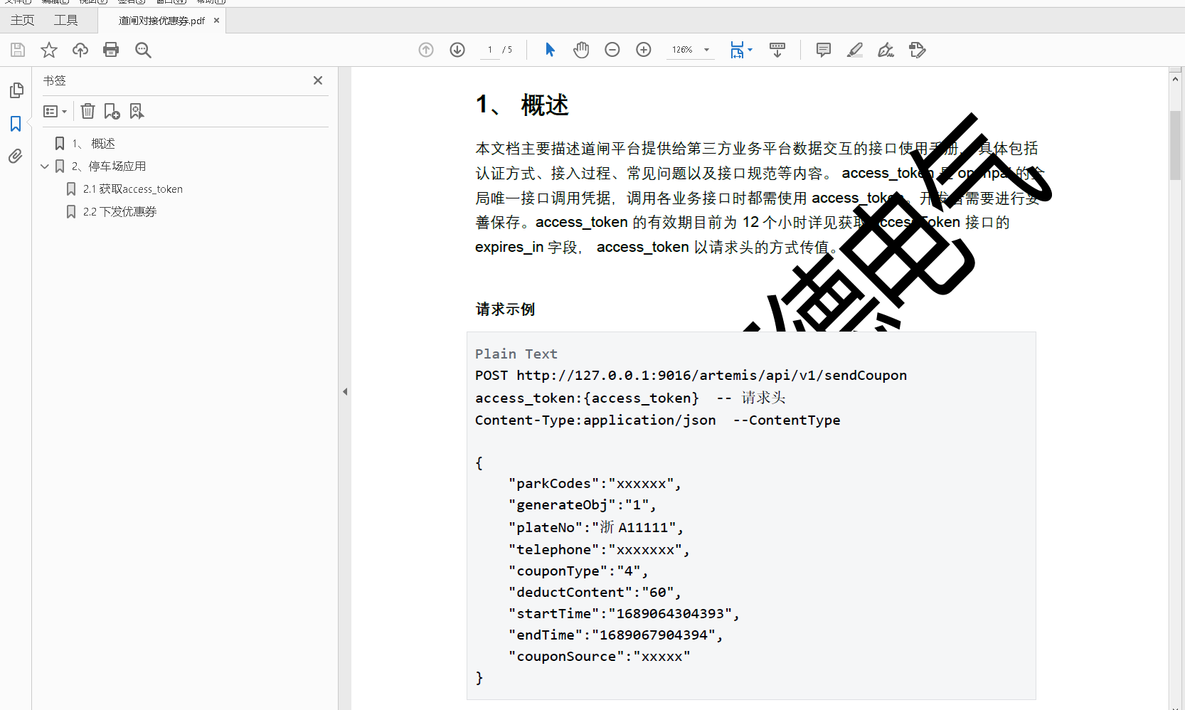Viewport: 1185px width, 710px height.
Task: Toggle the bookmarks panel sidebar icon
Action: [16, 124]
